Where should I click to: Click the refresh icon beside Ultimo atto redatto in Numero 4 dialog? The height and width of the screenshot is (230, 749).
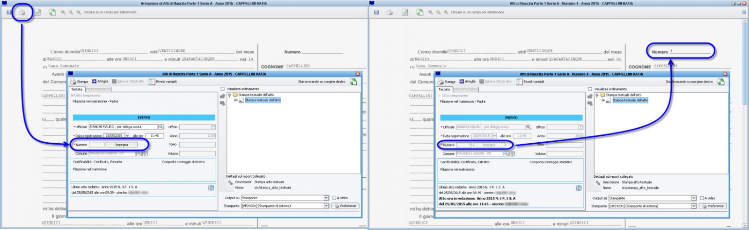579,188
